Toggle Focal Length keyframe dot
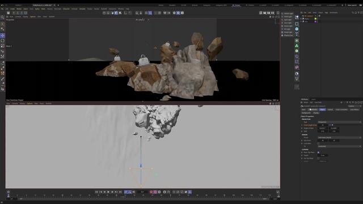 [302, 125]
